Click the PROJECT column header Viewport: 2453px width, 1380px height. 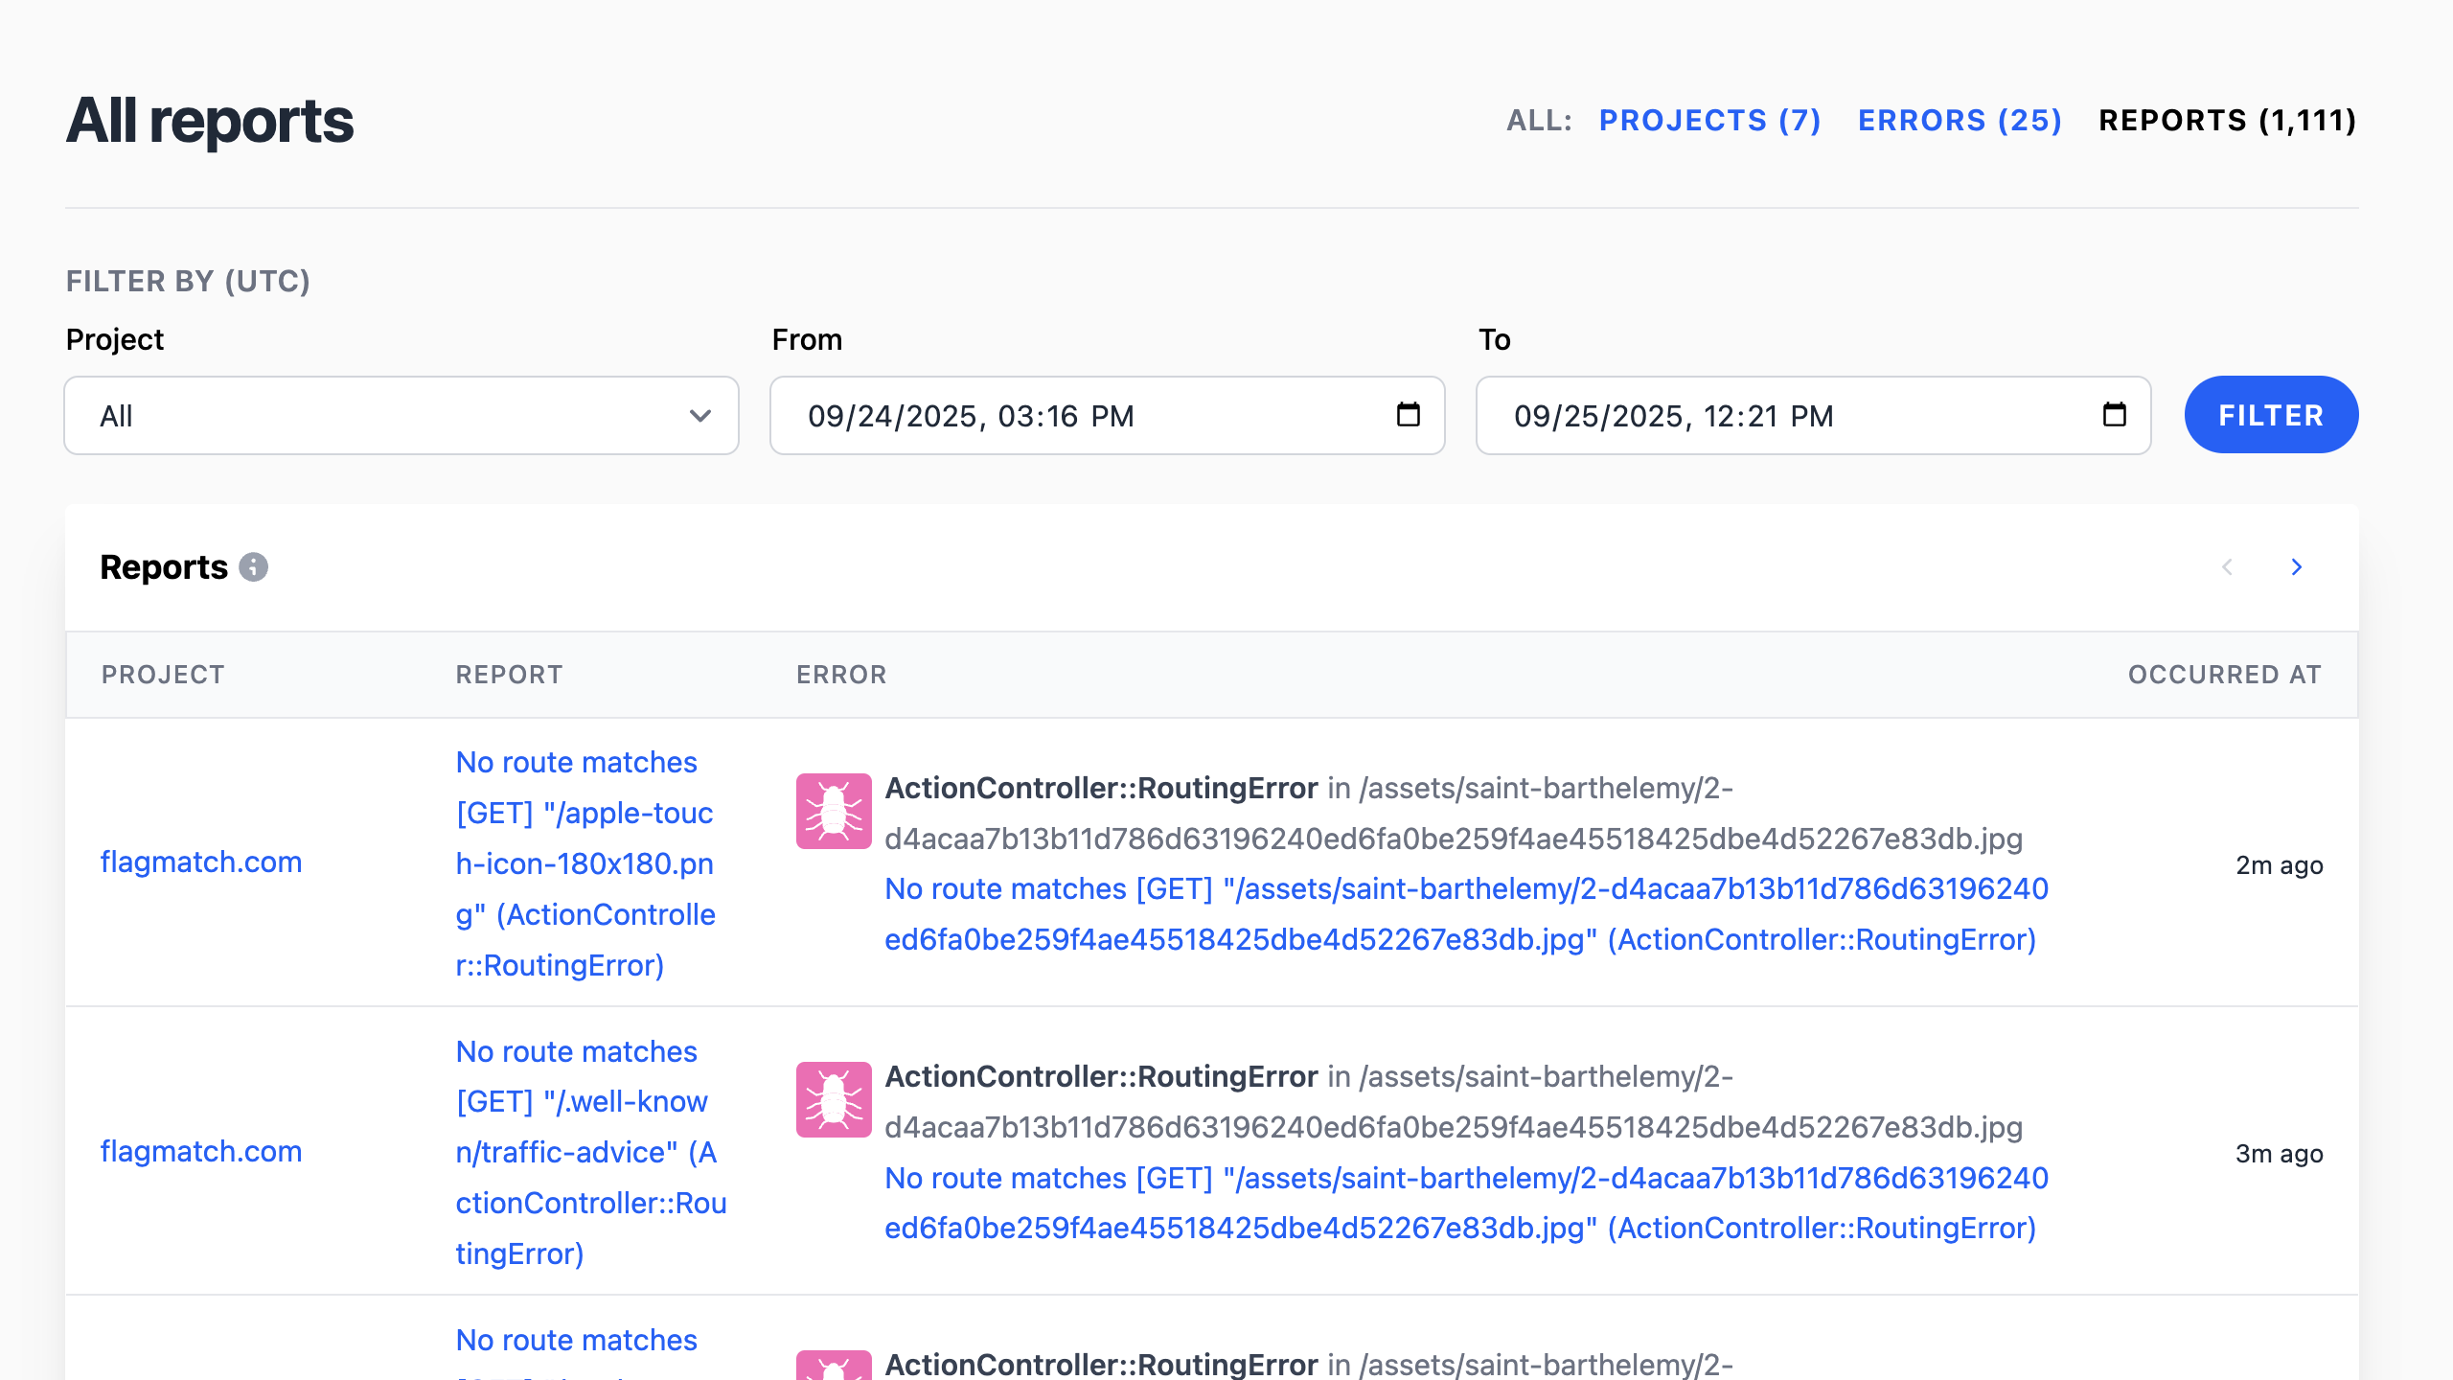coord(163,675)
